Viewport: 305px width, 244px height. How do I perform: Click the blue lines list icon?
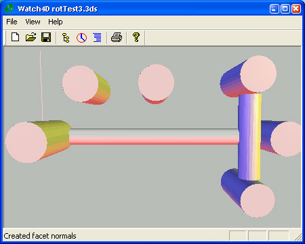click(97, 37)
